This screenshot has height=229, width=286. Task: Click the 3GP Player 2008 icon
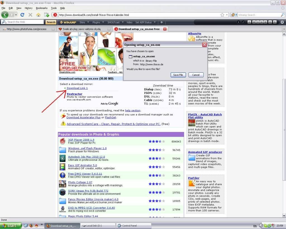tap(63, 141)
